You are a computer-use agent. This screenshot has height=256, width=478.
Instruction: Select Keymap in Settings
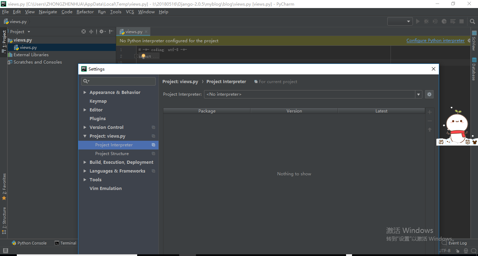pyautogui.click(x=98, y=101)
